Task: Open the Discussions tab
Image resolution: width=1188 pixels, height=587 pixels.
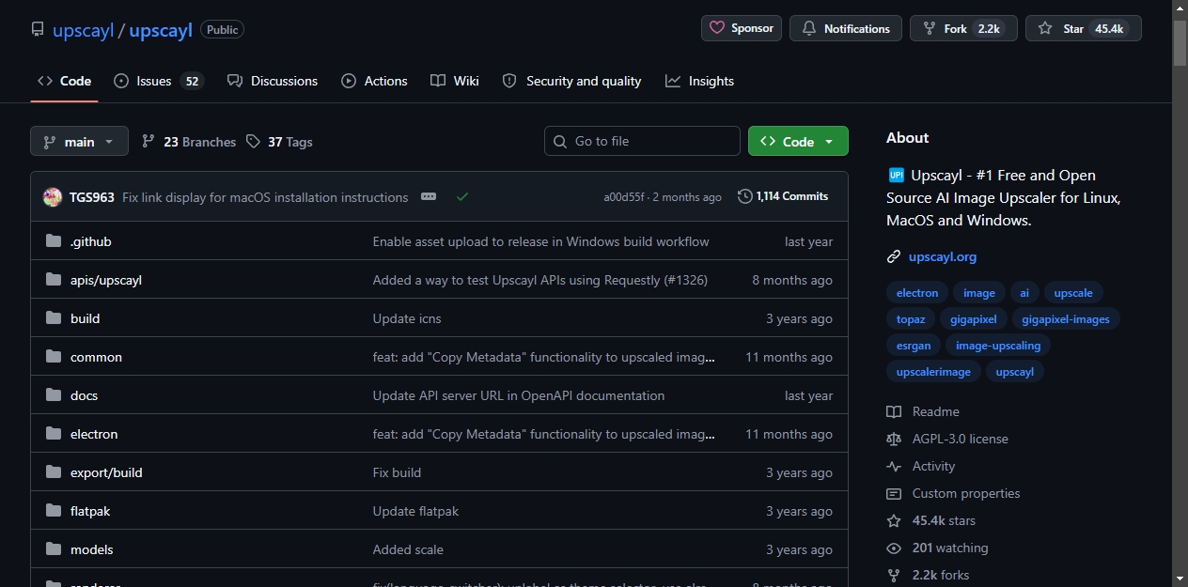Action: point(273,81)
